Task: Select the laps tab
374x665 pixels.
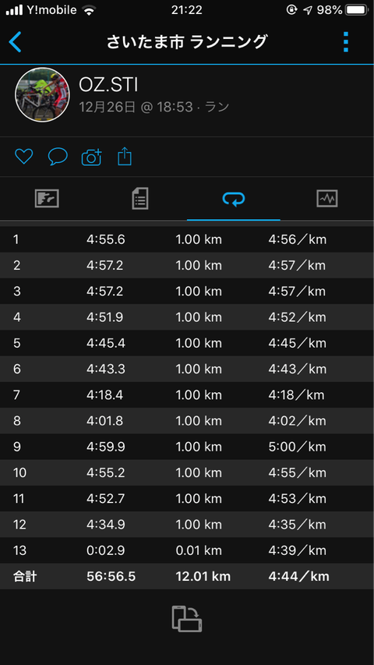Action: point(234,199)
